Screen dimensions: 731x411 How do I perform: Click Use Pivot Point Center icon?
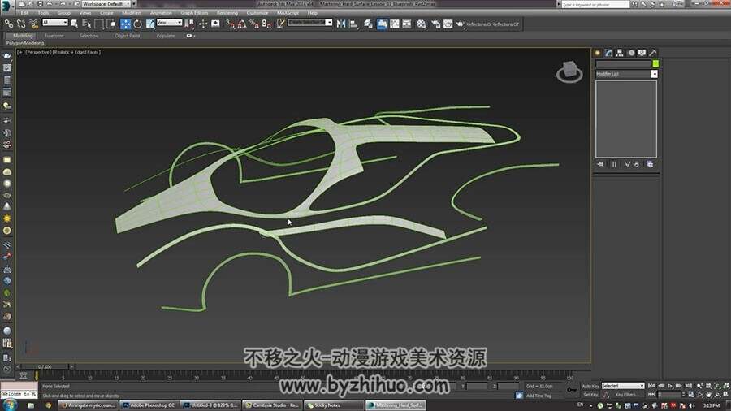point(189,24)
